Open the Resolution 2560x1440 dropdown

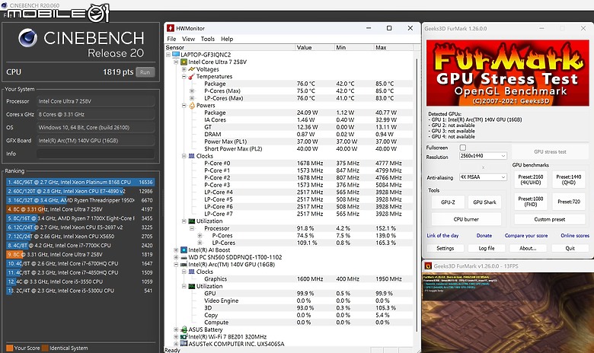(x=483, y=156)
